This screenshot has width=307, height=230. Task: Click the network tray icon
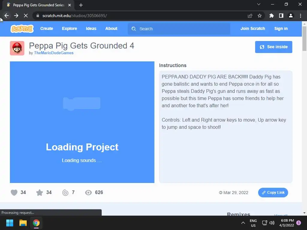pyautogui.click(x=264, y=223)
